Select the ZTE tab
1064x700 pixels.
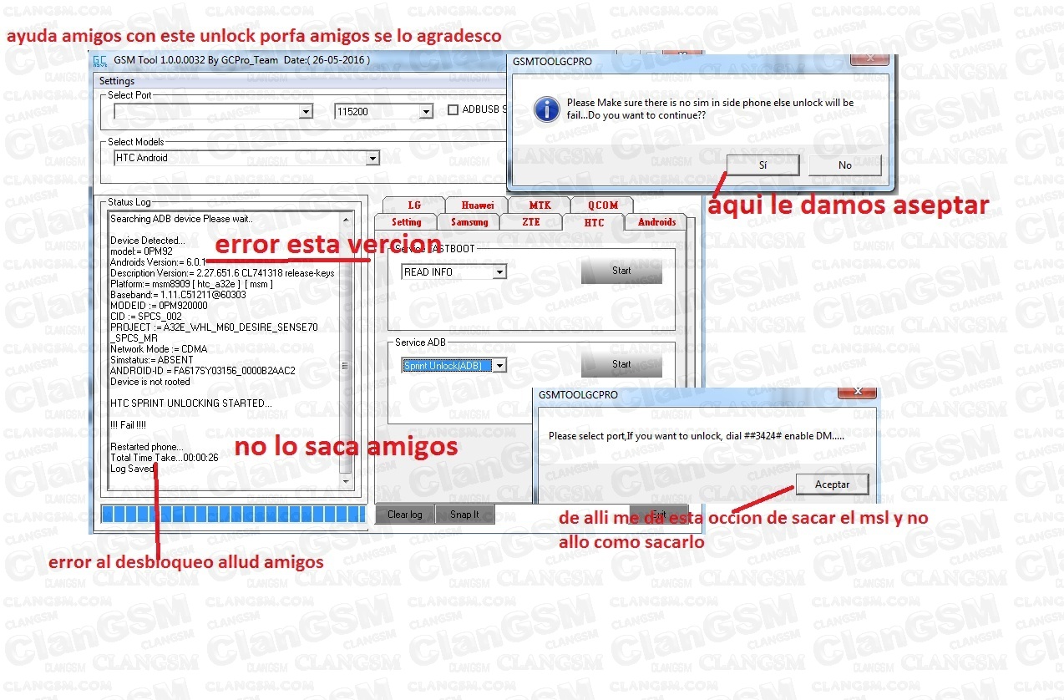coord(531,222)
